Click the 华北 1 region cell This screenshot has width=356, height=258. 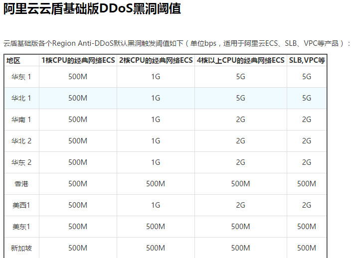(21, 98)
